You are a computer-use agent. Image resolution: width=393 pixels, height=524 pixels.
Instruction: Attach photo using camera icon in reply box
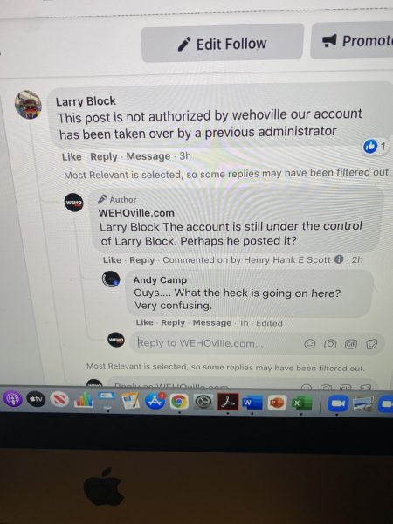(330, 343)
